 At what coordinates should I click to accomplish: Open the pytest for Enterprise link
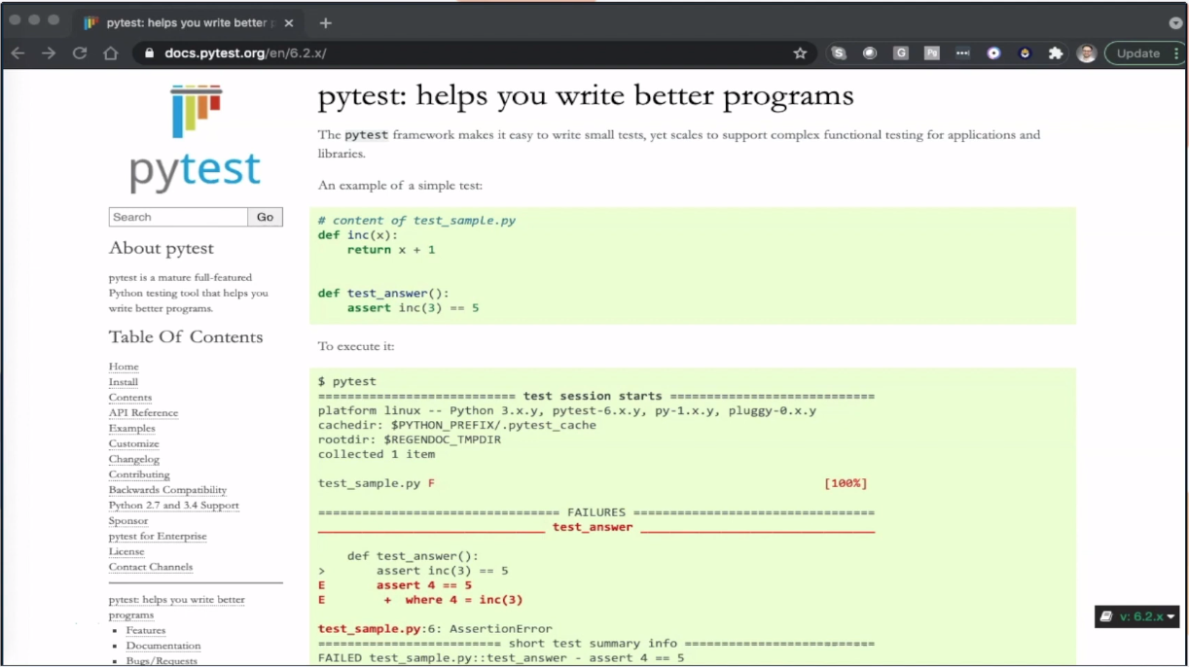pyautogui.click(x=158, y=537)
